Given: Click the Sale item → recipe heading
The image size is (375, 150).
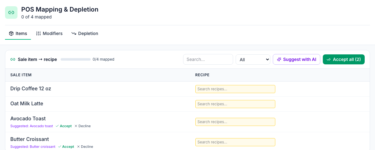Looking at the screenshot, I should [37, 59].
